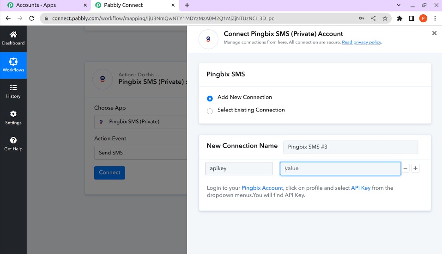Image resolution: width=442 pixels, height=254 pixels.
Task: Select Existing Connection radio option
Action: (210, 111)
